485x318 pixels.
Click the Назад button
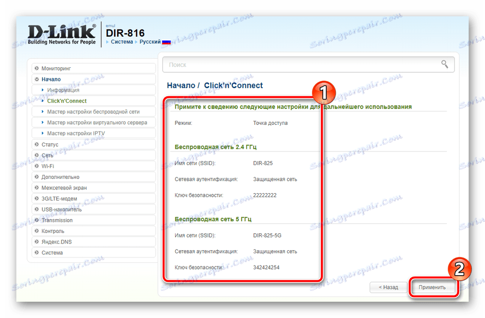pos(388,287)
